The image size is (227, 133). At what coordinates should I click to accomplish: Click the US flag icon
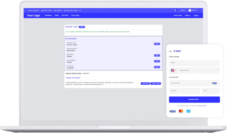click(173, 70)
